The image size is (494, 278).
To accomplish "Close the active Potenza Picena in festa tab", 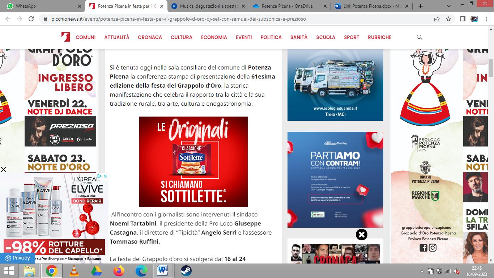I will [161, 6].
